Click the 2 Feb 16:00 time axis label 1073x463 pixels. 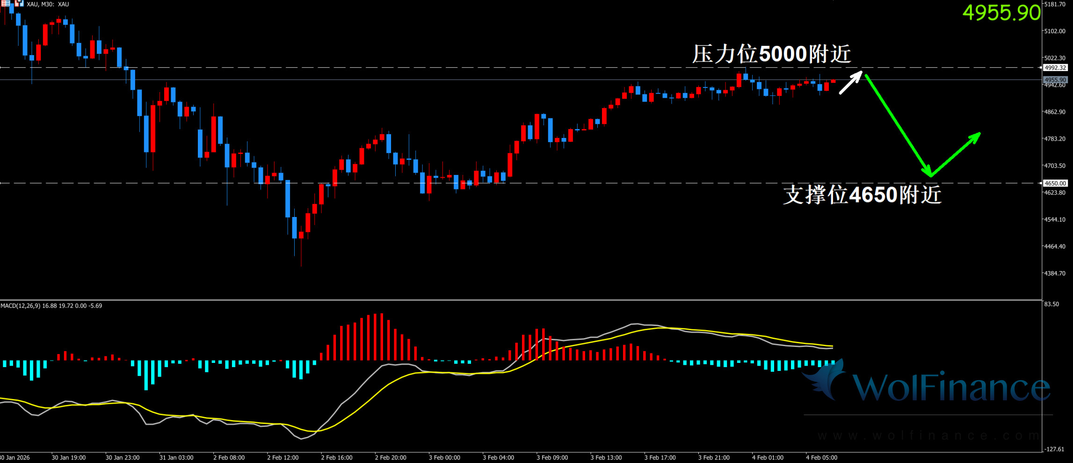pos(336,457)
